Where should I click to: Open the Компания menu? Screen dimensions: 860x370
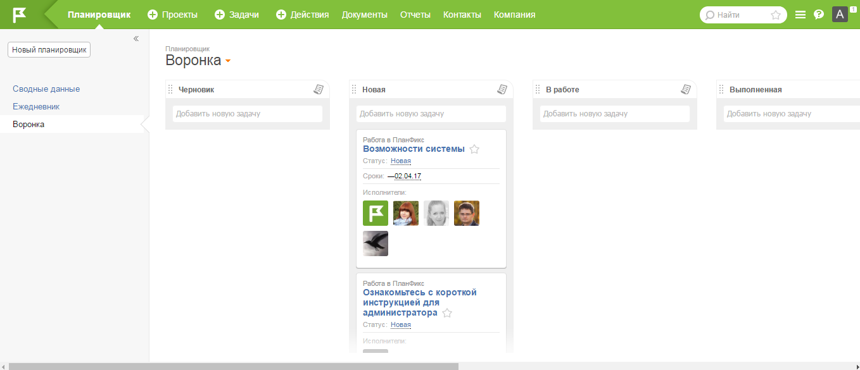point(514,15)
